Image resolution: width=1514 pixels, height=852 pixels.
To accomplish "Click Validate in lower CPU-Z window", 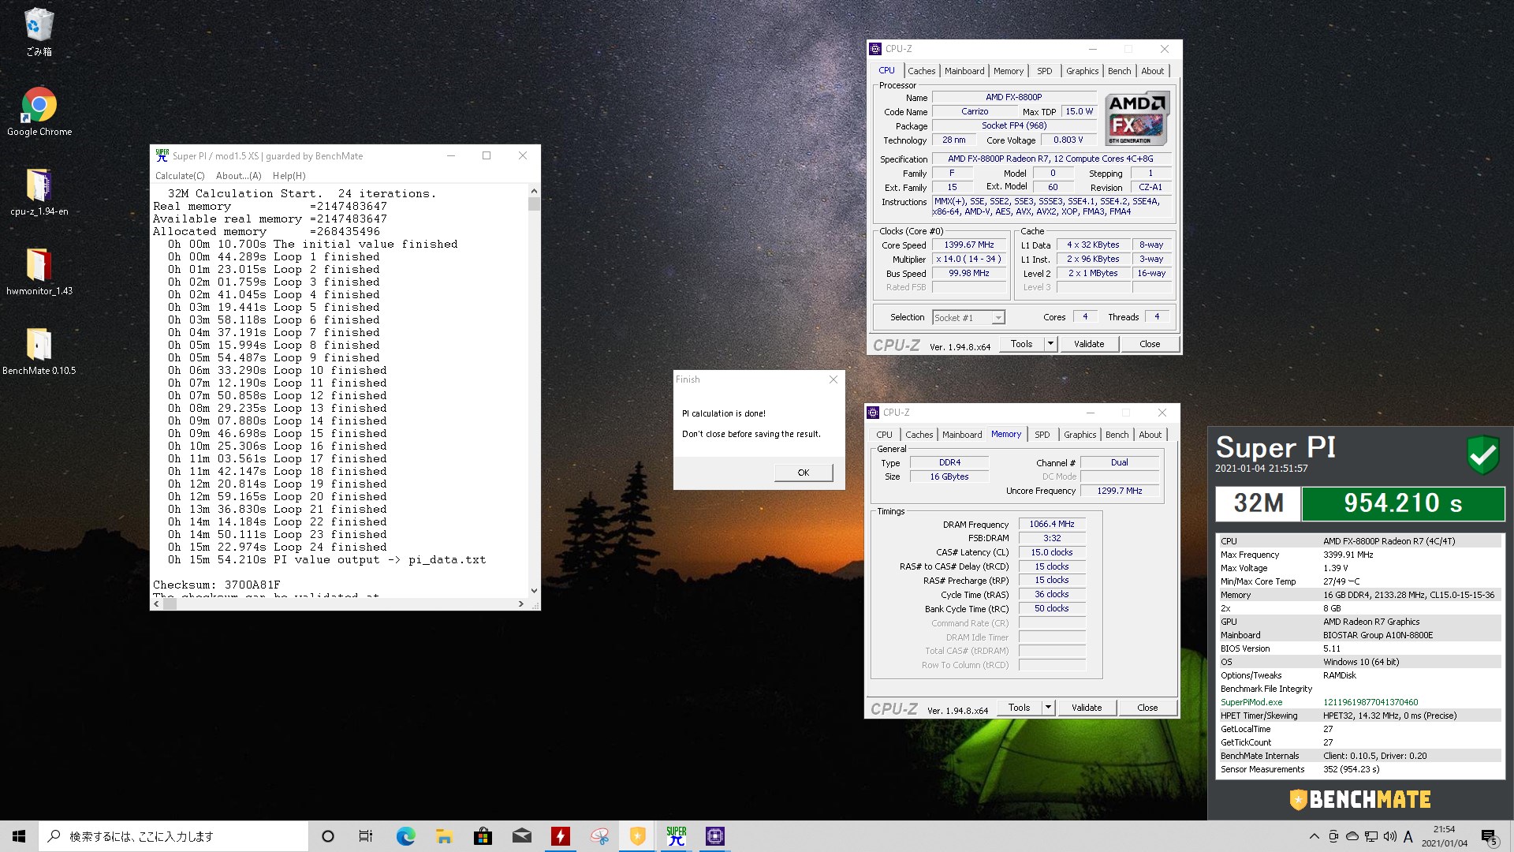I will click(x=1086, y=708).
